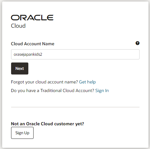The height and width of the screenshot is (149, 150).
Task: Get help recovering your cloud account name
Action: (x=87, y=82)
